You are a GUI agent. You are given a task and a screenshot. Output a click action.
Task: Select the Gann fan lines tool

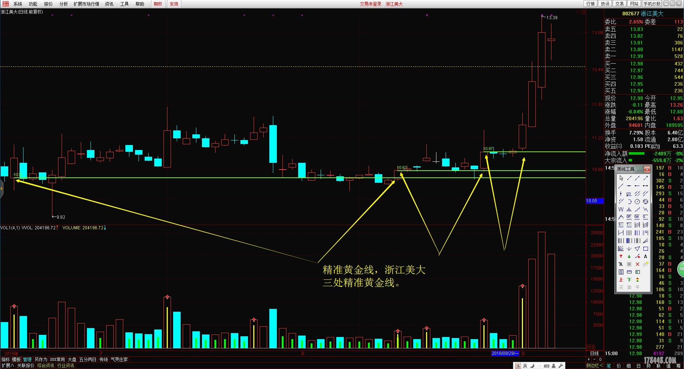621,249
